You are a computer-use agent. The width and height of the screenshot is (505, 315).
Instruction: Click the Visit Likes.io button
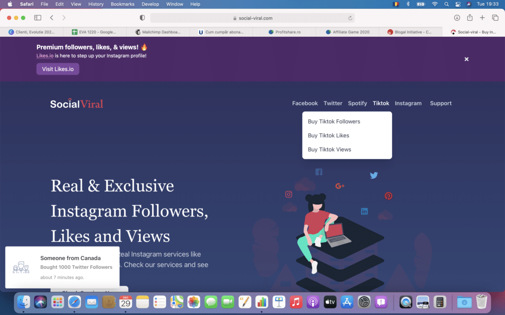pyautogui.click(x=58, y=69)
